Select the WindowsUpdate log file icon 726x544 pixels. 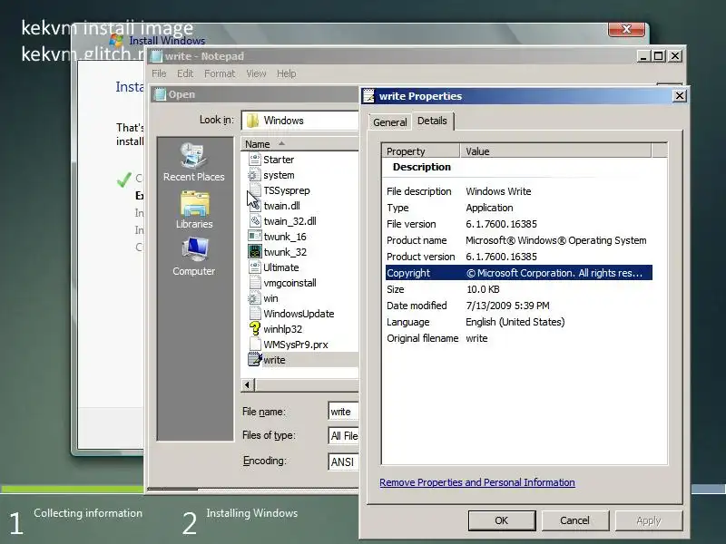[x=255, y=314]
